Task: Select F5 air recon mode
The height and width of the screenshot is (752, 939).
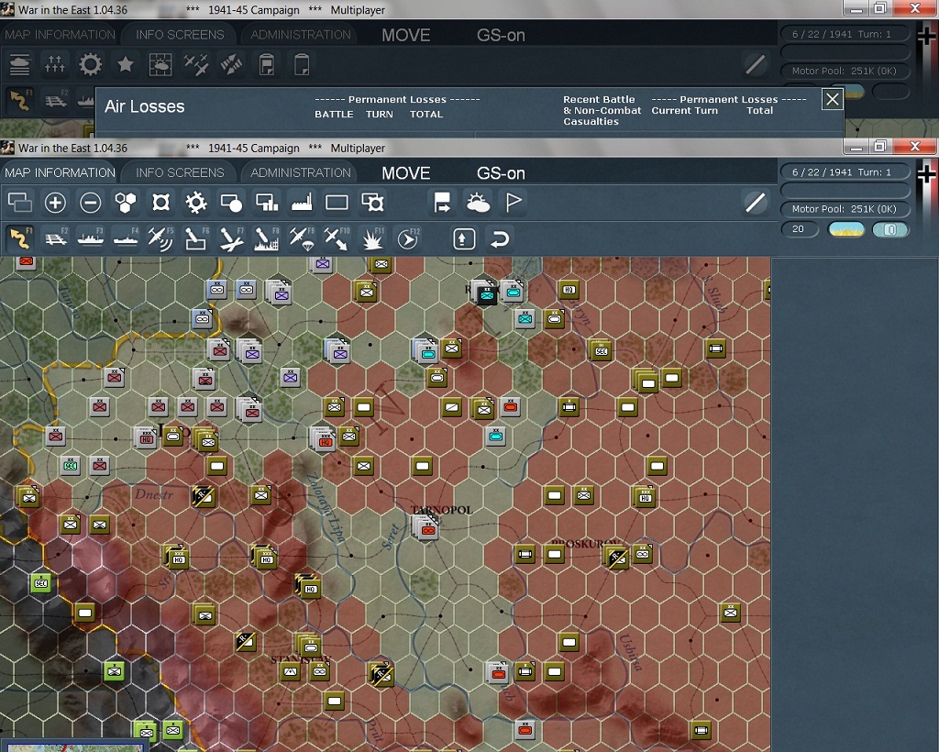Action: pos(160,238)
